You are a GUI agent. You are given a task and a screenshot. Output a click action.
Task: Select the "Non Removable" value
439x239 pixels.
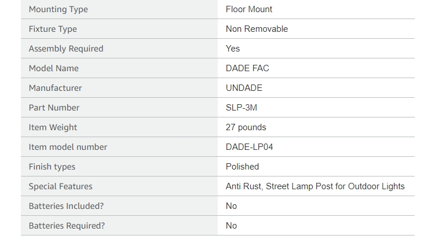tap(257, 29)
